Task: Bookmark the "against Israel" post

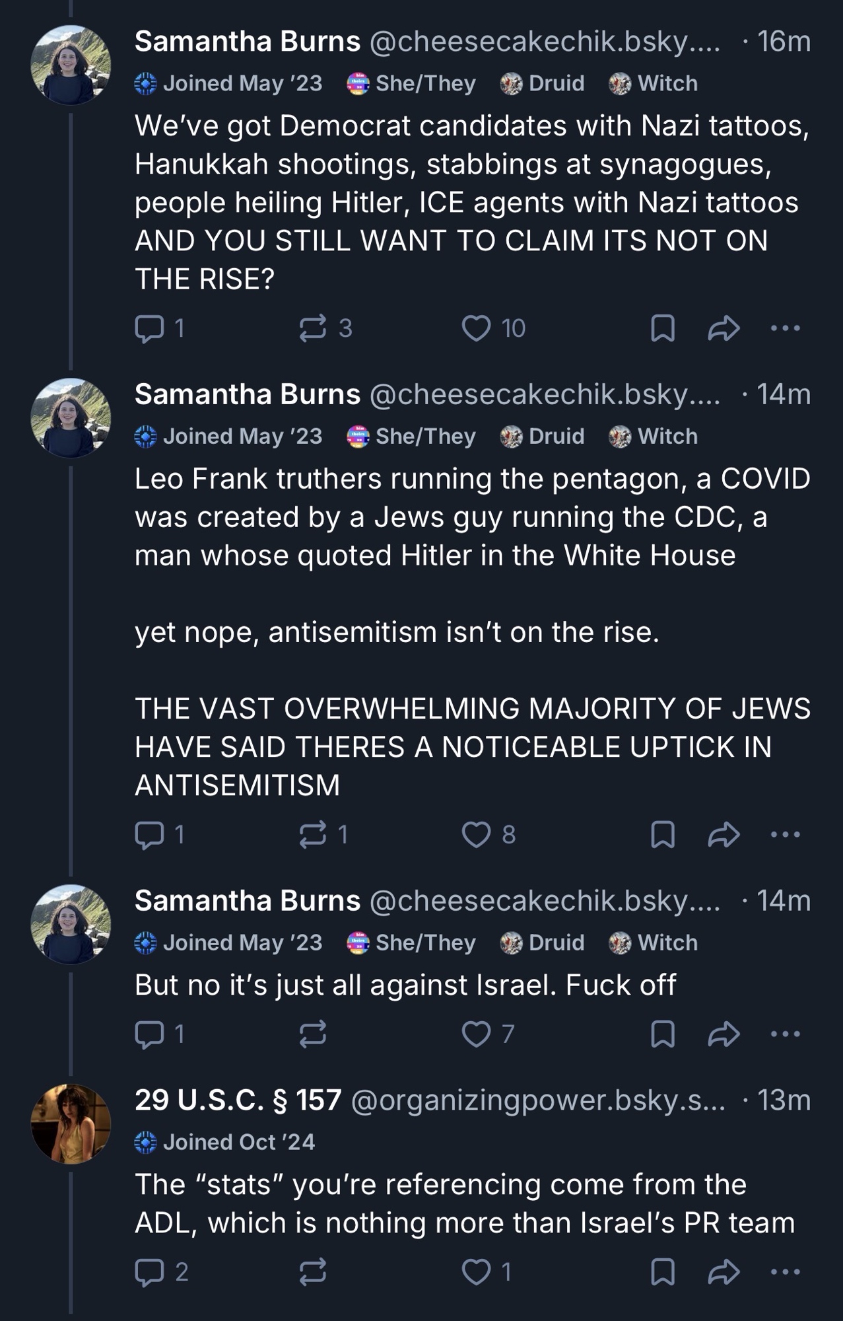Action: (x=663, y=1034)
